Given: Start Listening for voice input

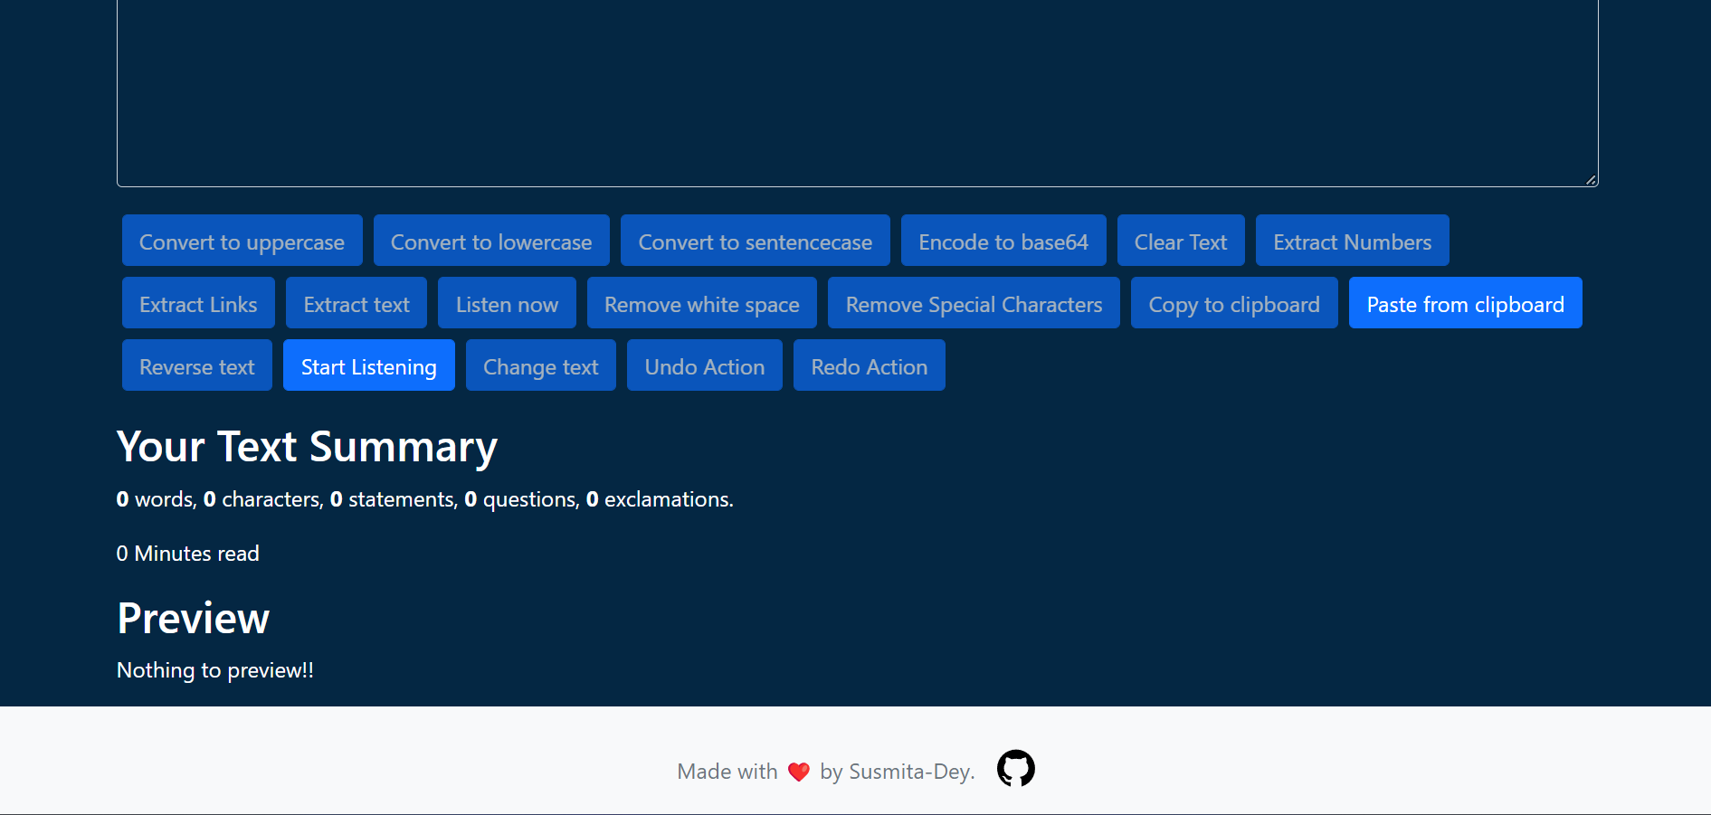Looking at the screenshot, I should [369, 365].
